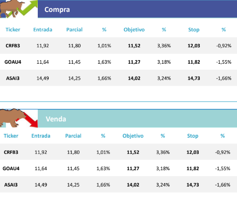Click the bear with red arrow icon
Image resolution: width=237 pixels, height=210 pixels.
[x=19, y=118]
